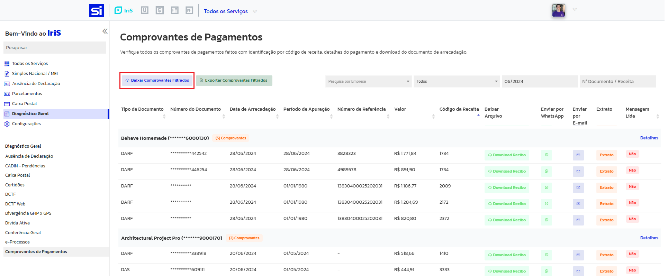Viewport: 668px width, 276px height.
Task: Click the user profile avatar
Action: click(558, 10)
